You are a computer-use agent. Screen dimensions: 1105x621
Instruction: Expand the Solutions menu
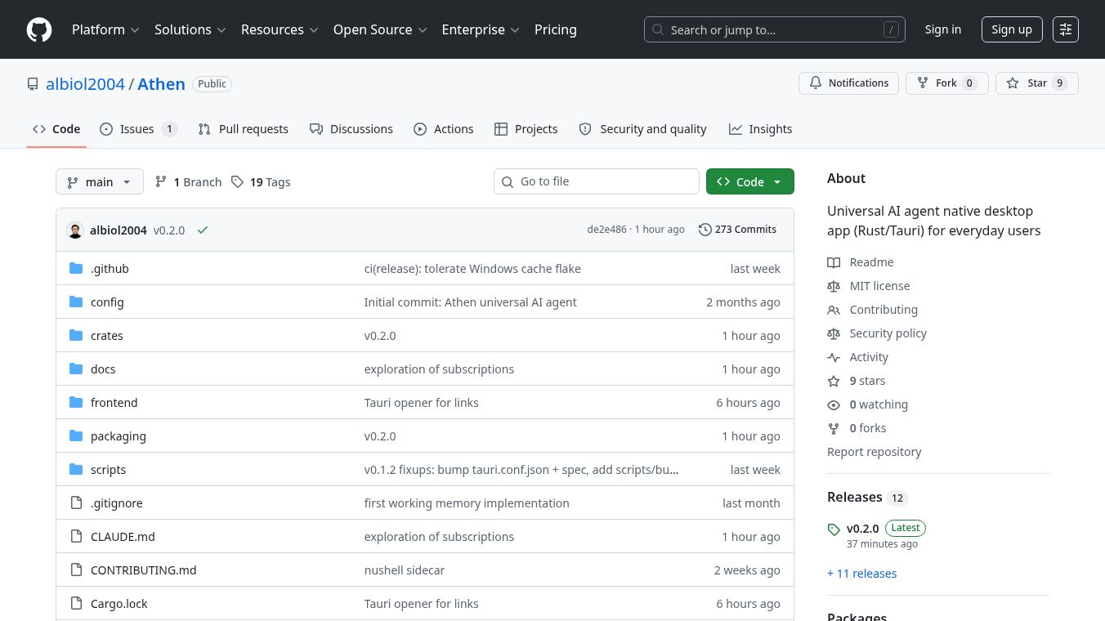[x=190, y=29]
